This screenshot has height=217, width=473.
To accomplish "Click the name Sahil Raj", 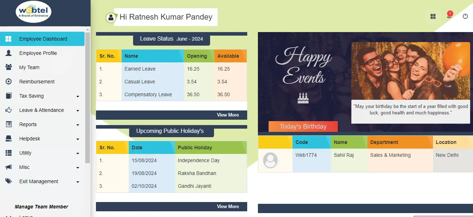I will [x=344, y=155].
